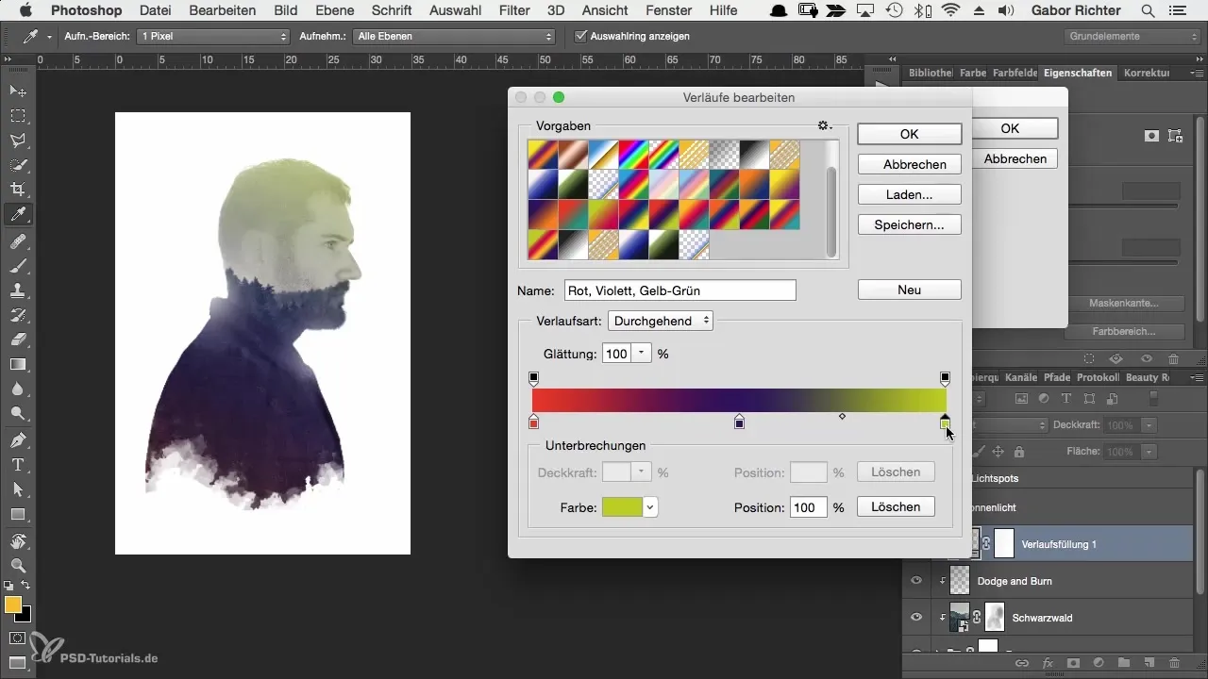Select the Brush tool
This screenshot has width=1208, height=679.
pyautogui.click(x=18, y=266)
